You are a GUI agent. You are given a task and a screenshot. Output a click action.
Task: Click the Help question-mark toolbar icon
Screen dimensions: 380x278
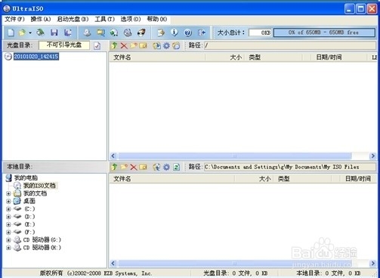pos(188,32)
